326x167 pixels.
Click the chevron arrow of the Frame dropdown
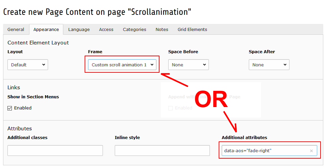coord(152,65)
